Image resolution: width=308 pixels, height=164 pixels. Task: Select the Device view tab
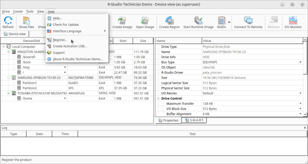tap(15, 34)
